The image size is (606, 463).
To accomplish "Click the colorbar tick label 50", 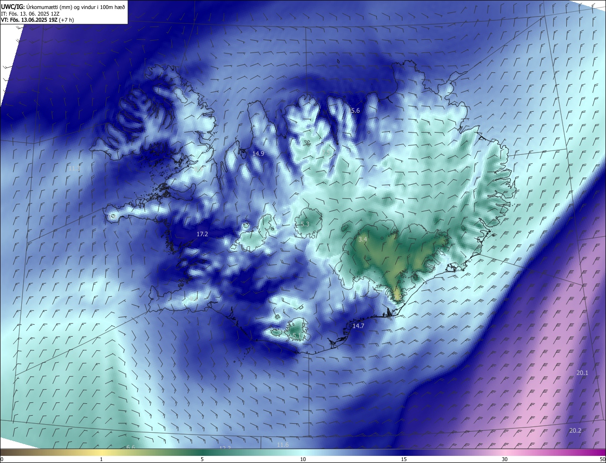I will (x=602, y=459).
